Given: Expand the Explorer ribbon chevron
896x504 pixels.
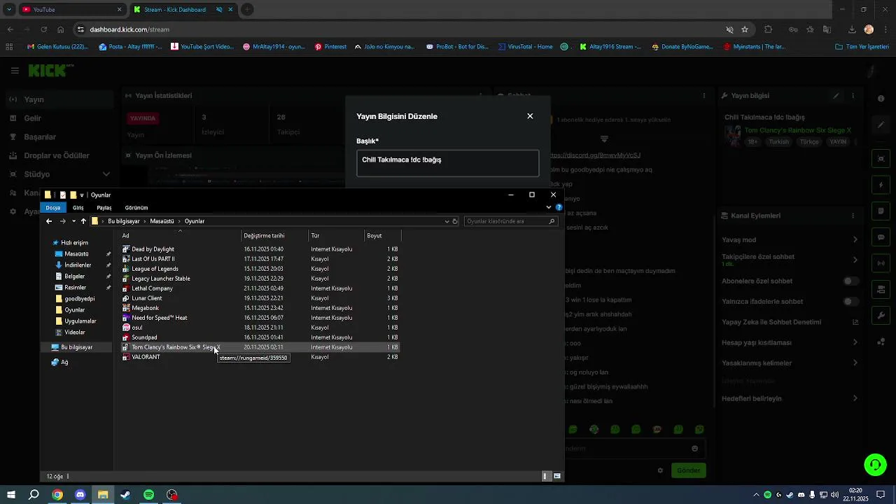Looking at the screenshot, I should coord(549,207).
